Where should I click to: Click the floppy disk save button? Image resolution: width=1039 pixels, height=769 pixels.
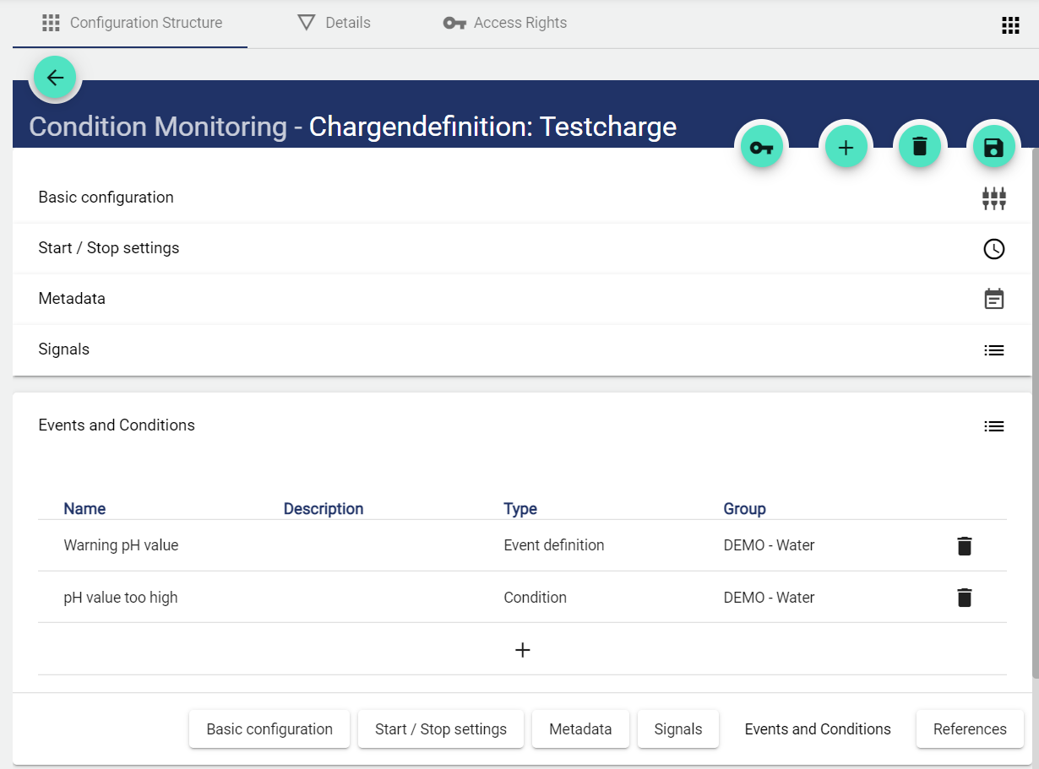[x=993, y=148]
